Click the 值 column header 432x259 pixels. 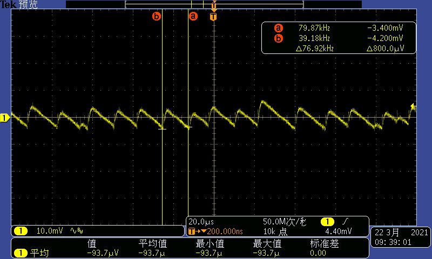92,243
